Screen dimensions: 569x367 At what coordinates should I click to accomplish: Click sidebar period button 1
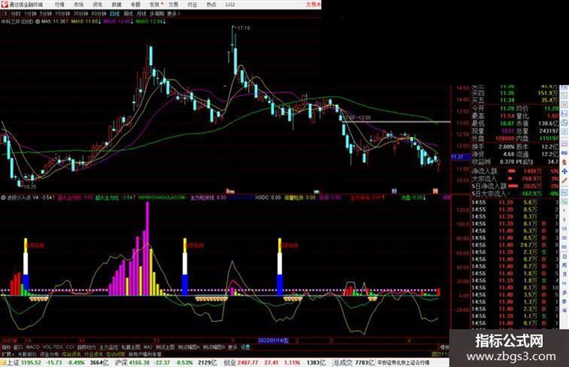pos(564,211)
